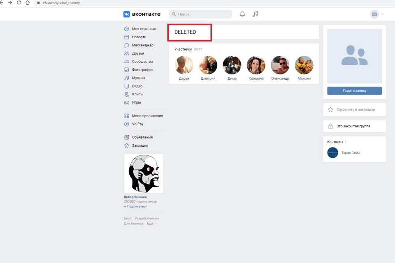The image size is (395, 263).
Task: Expand the "Ещё" footer menu
Action: coord(152,224)
